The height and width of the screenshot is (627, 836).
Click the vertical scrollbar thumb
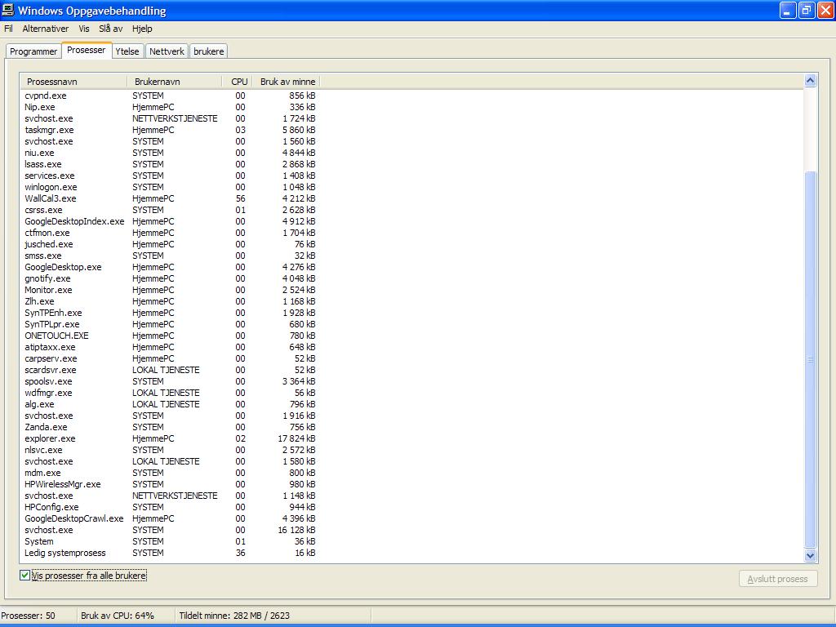coord(810,359)
